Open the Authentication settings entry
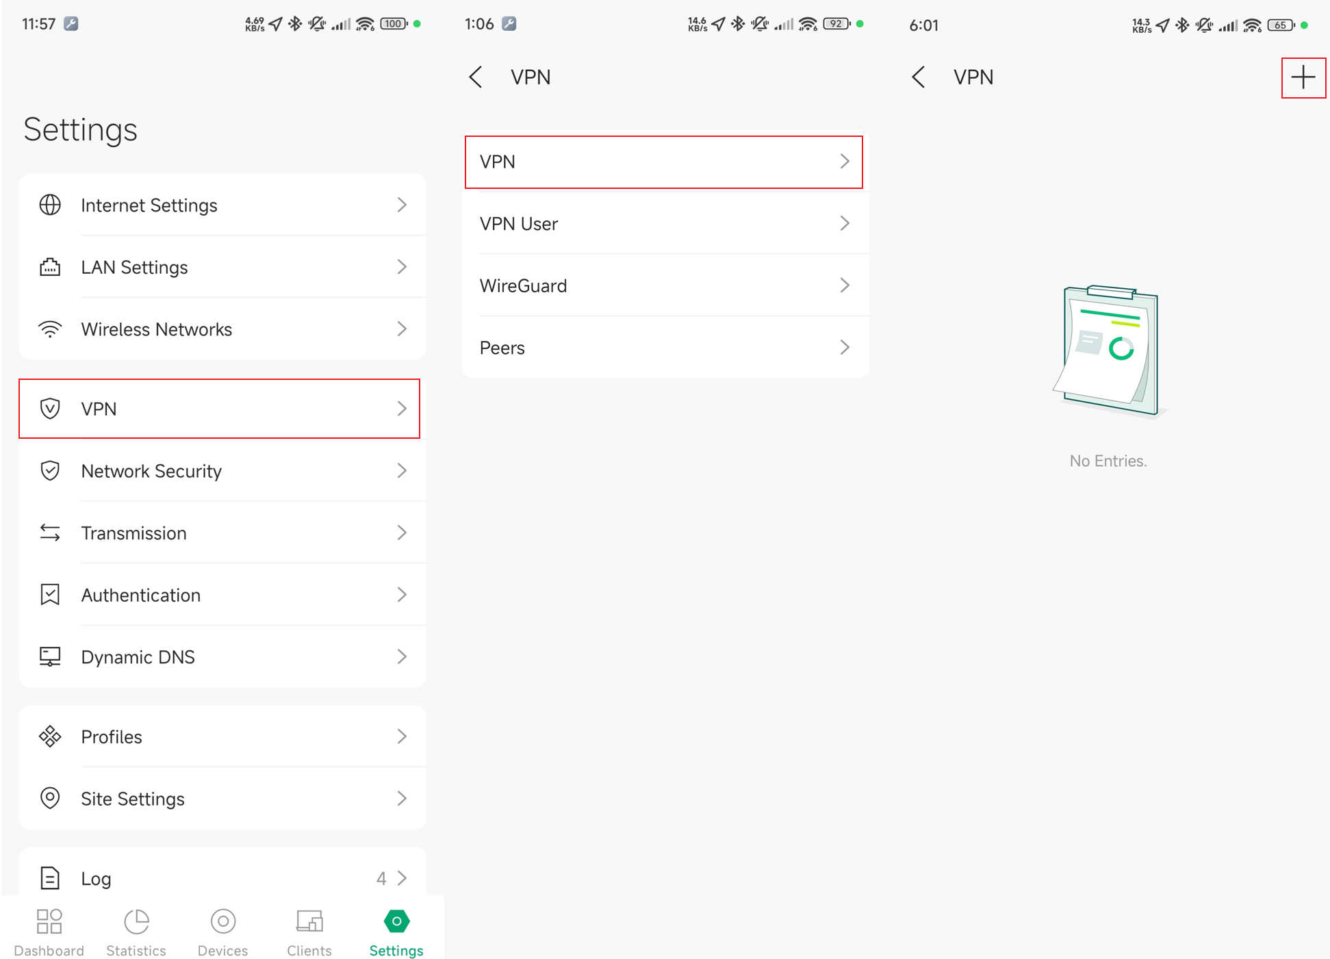The width and height of the screenshot is (1330, 959). tap(140, 595)
